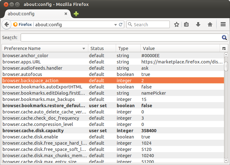This screenshot has height=165, width=230.
Task: Focus the about:config Search filter field
Action: click(124, 37)
